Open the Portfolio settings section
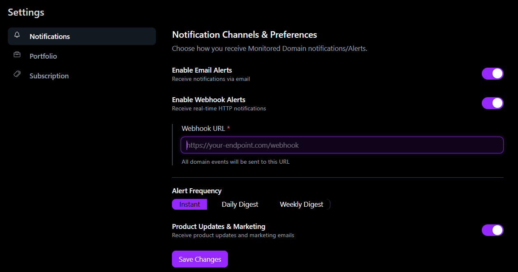518x272 pixels. pos(43,55)
